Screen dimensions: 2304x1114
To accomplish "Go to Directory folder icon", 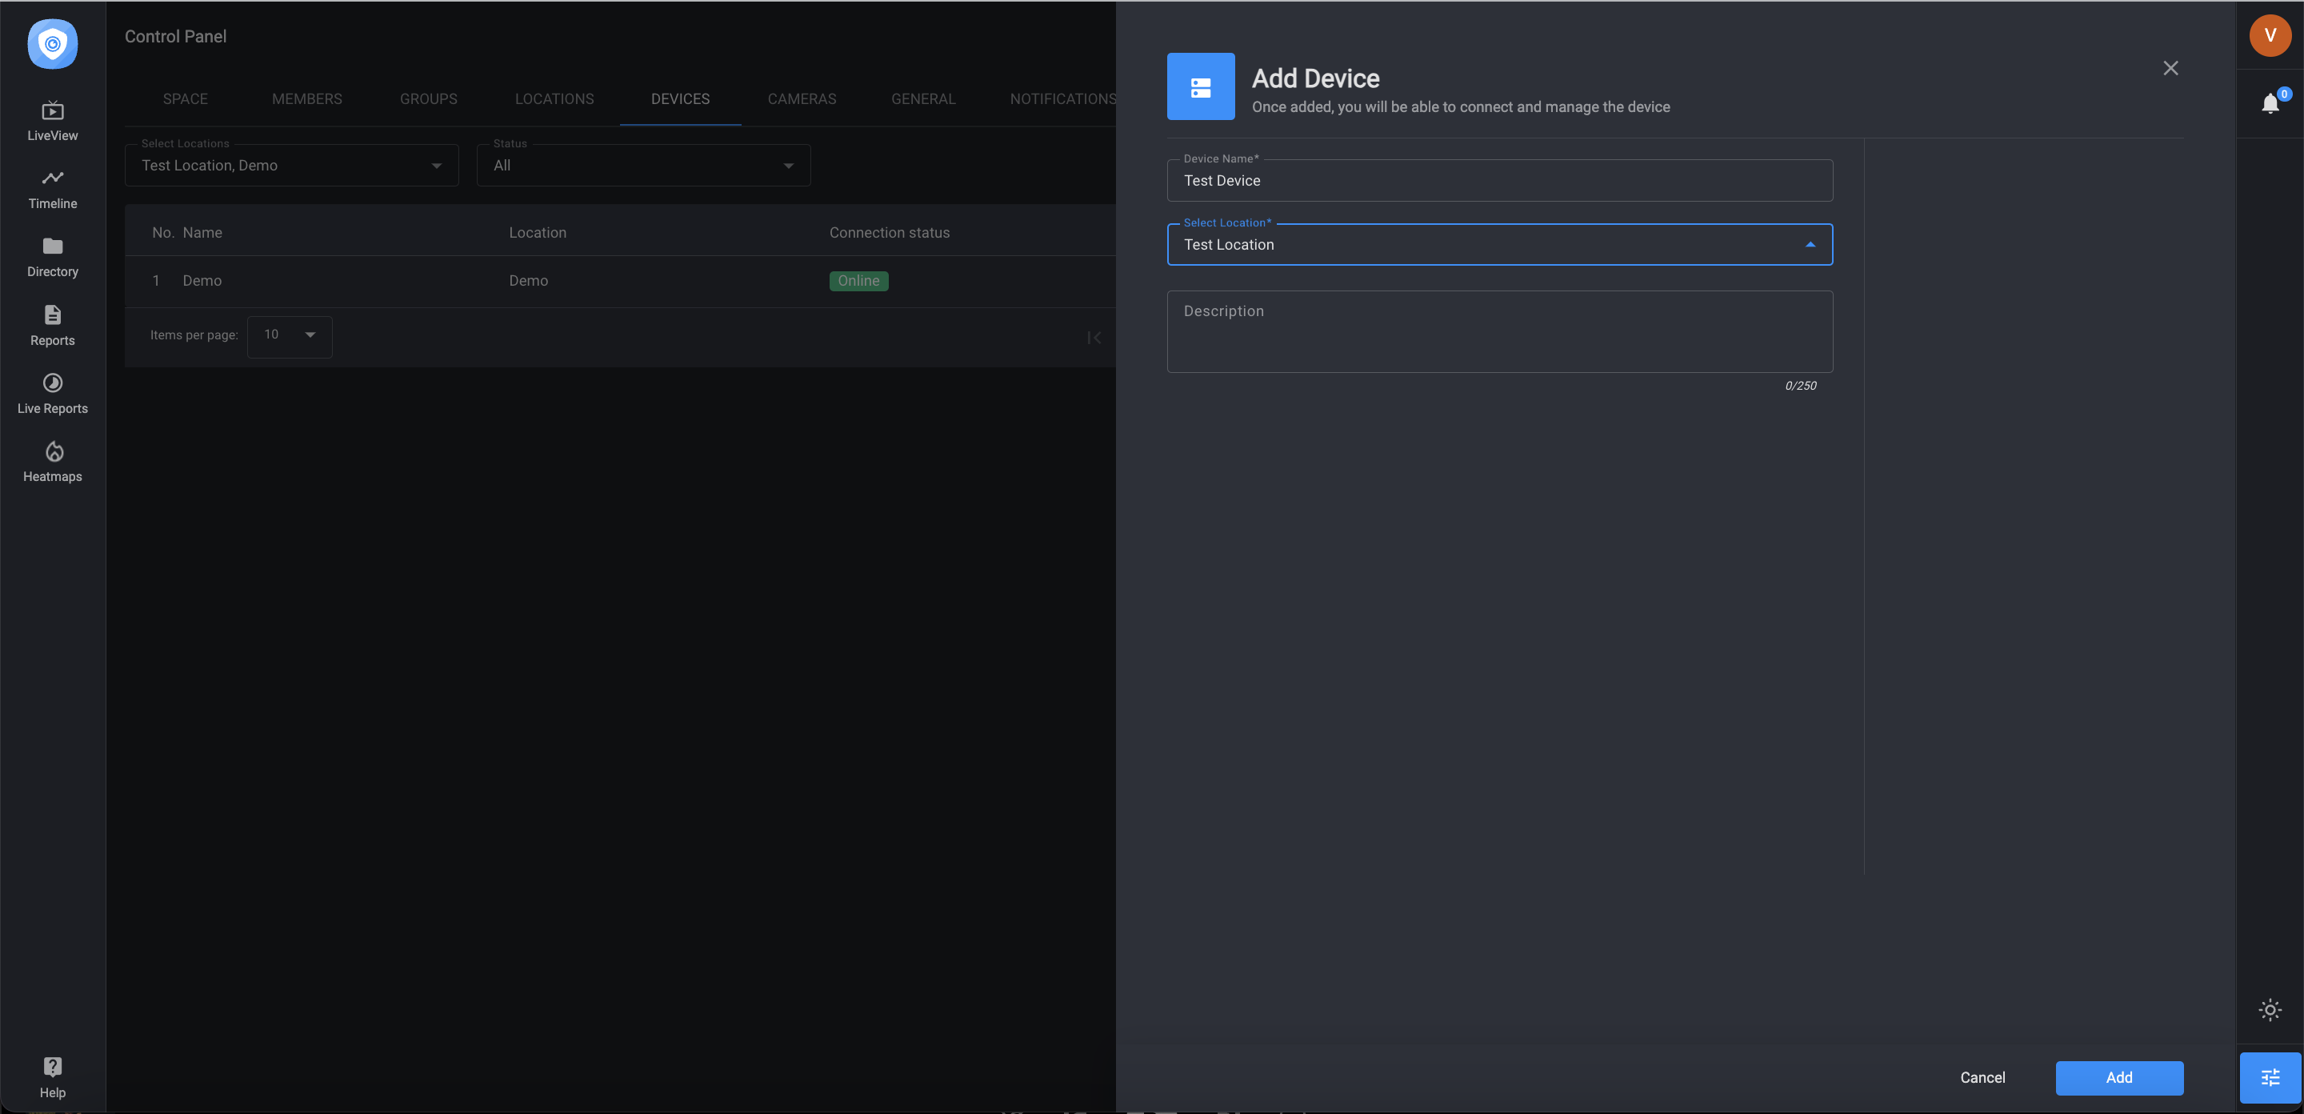I will coord(53,246).
